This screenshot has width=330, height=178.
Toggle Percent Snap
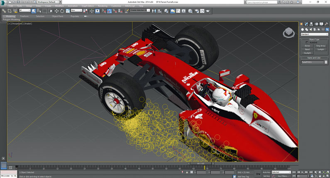coord(115,11)
